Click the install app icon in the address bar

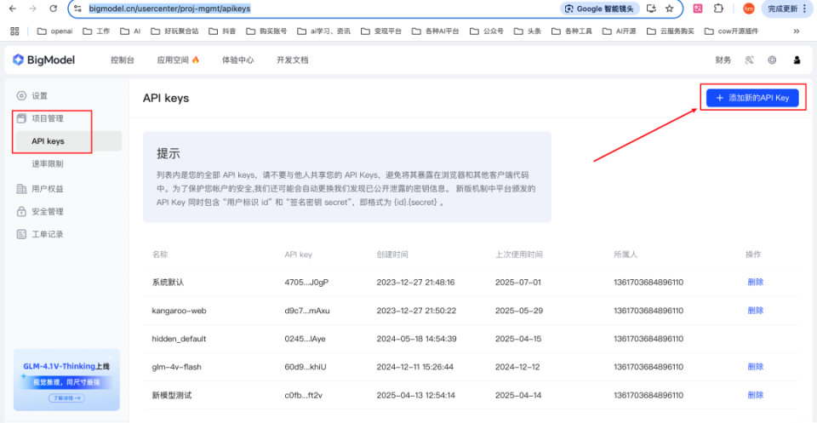click(651, 9)
